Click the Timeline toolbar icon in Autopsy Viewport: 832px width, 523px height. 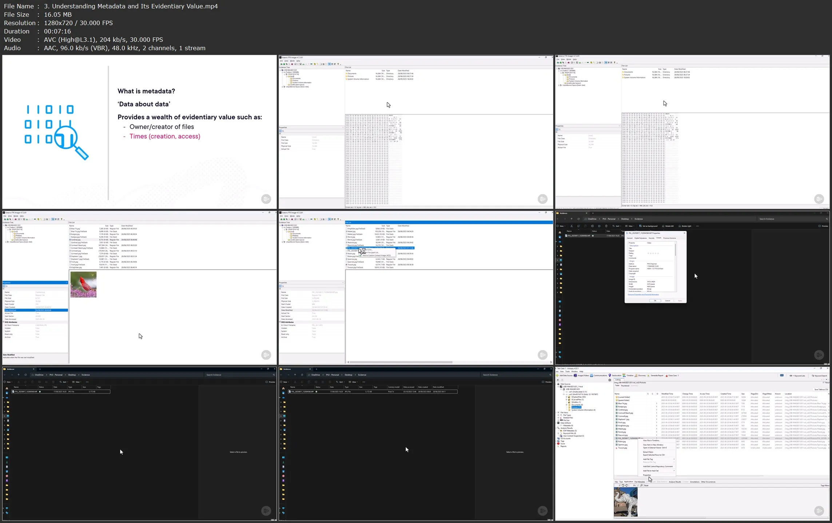click(624, 375)
